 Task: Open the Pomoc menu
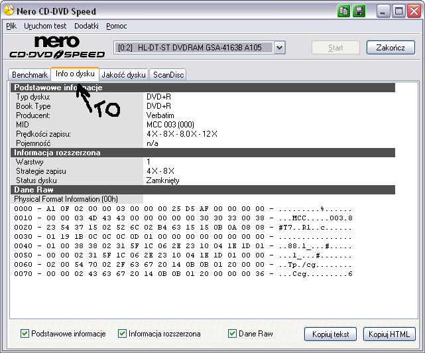pyautogui.click(x=117, y=26)
